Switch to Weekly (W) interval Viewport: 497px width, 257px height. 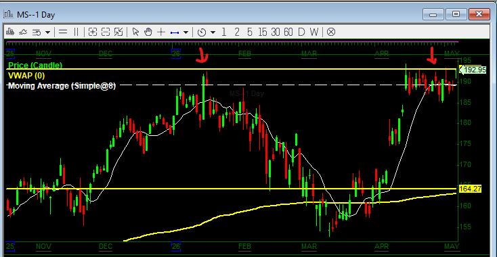[314, 32]
